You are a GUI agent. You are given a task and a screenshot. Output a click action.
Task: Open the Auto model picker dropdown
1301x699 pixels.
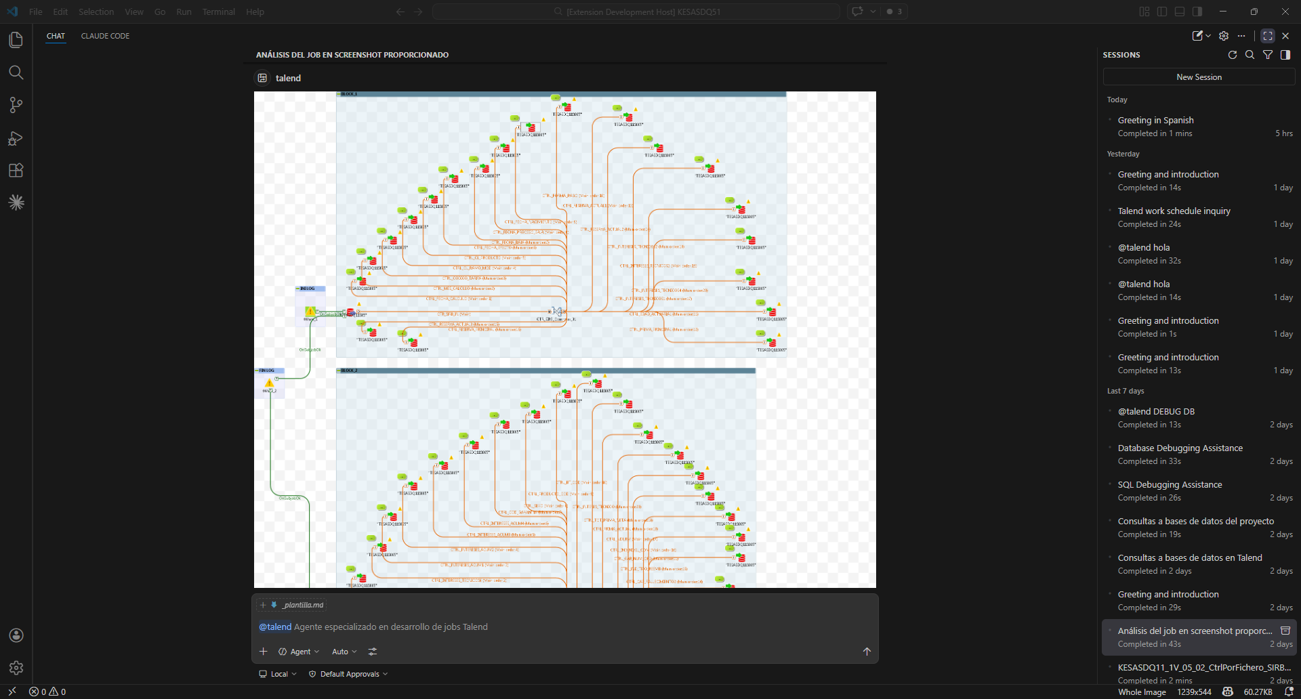(344, 652)
